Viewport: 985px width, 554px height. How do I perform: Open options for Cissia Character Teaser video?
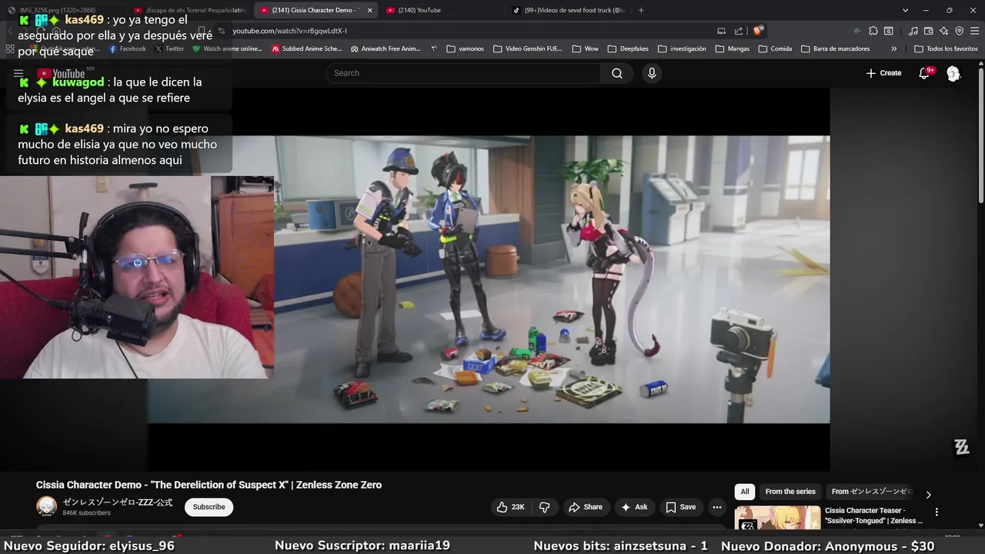[x=937, y=512]
